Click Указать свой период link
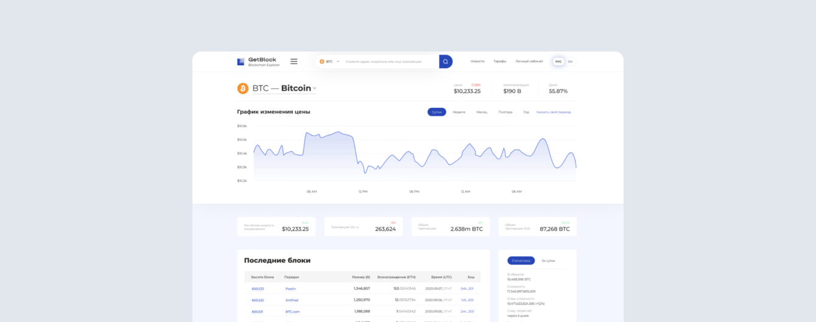The height and width of the screenshot is (322, 816). click(x=554, y=112)
